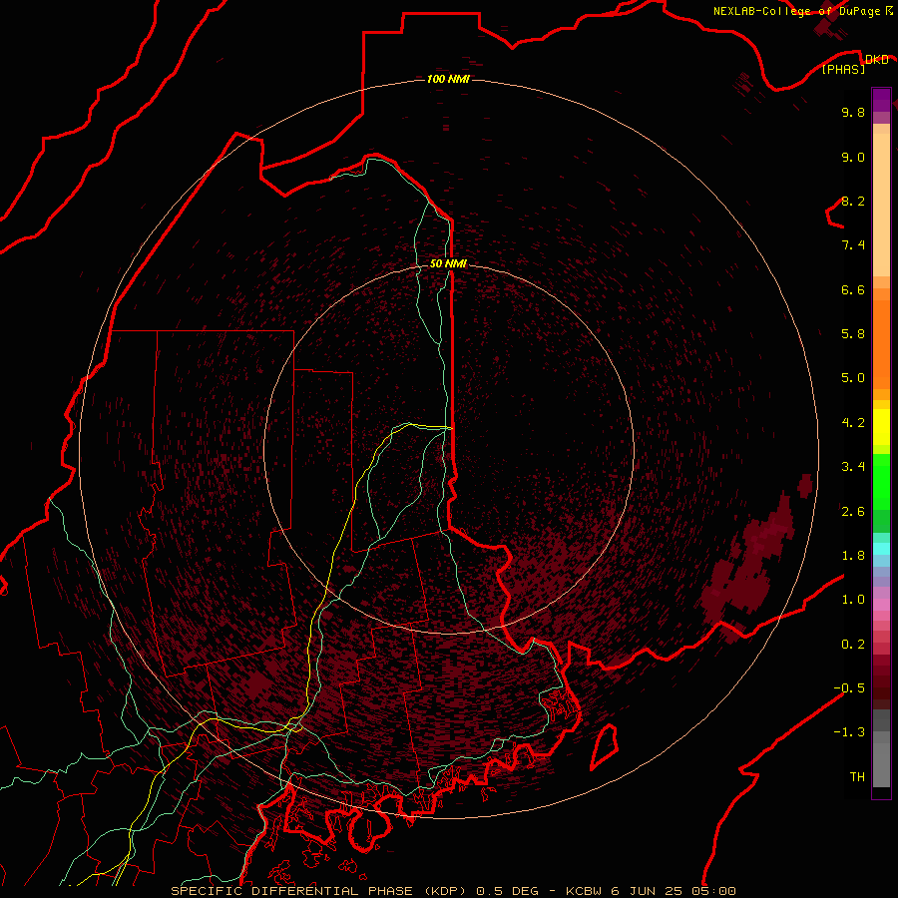
Task: Click the DKD product label
Action: 876,59
